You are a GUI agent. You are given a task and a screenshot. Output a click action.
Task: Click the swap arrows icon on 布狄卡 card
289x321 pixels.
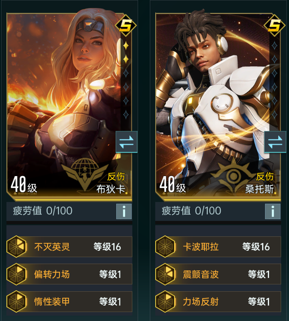click(x=127, y=142)
